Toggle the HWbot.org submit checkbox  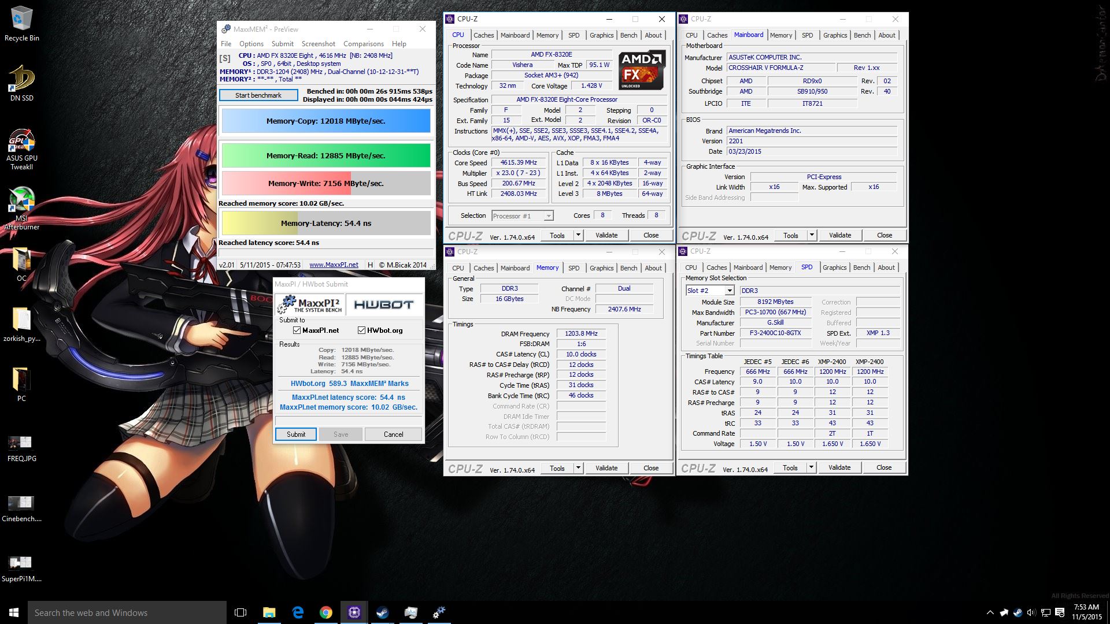click(361, 330)
